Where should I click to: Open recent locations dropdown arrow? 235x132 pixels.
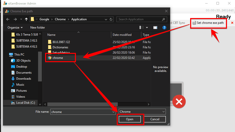tap(21, 19)
